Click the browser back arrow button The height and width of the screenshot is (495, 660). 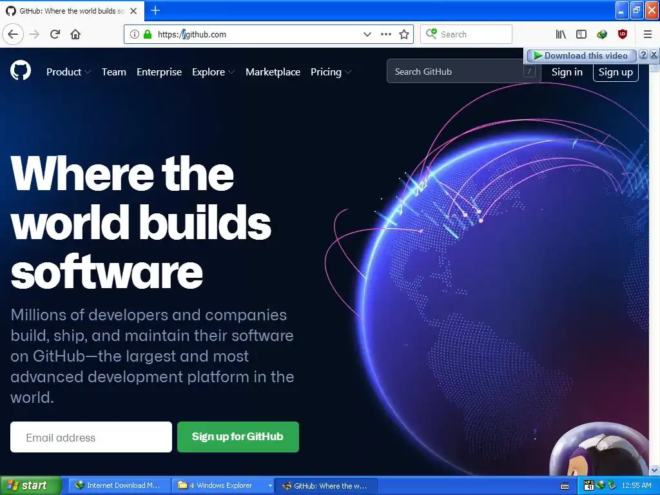(x=13, y=34)
